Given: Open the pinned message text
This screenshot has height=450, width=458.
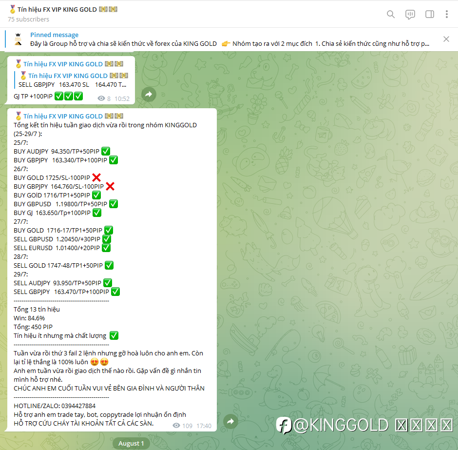Looking at the screenshot, I should (229, 43).
